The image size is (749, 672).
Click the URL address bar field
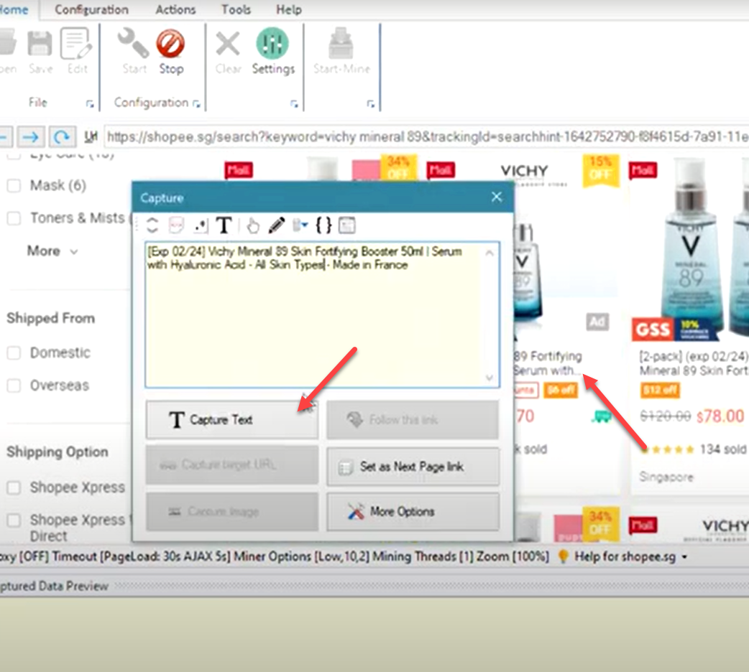[424, 136]
